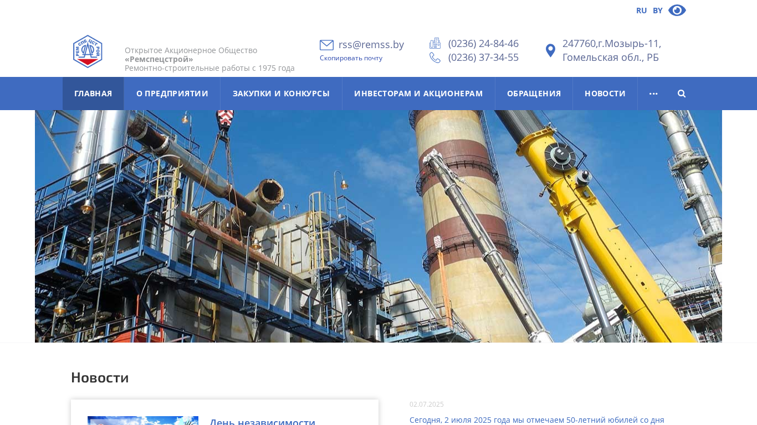This screenshot has width=757, height=425.
Task: Click the envelope email icon
Action: [326, 45]
